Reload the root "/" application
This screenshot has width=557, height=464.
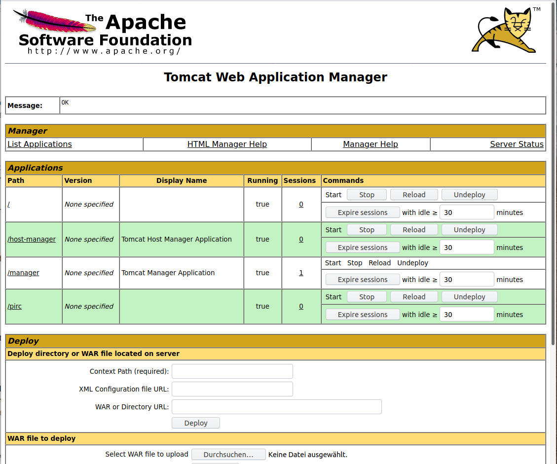[414, 195]
